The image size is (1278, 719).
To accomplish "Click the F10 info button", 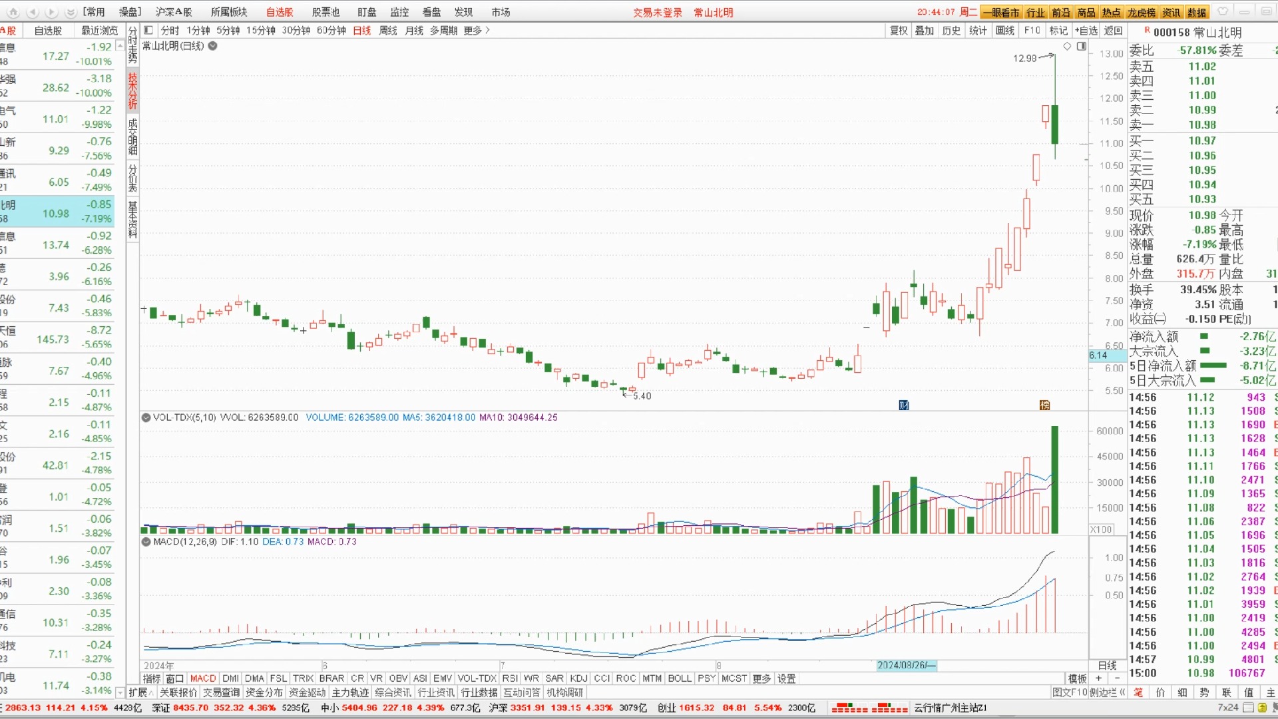I will coord(1032,31).
